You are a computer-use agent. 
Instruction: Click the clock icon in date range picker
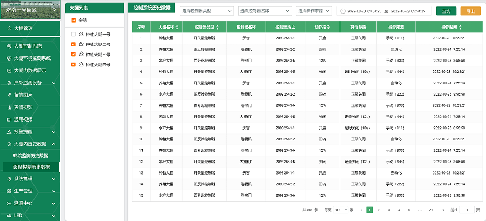coord(343,11)
